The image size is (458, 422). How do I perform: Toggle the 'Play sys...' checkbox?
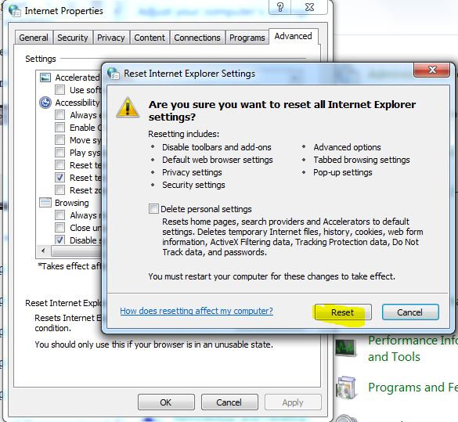60,153
